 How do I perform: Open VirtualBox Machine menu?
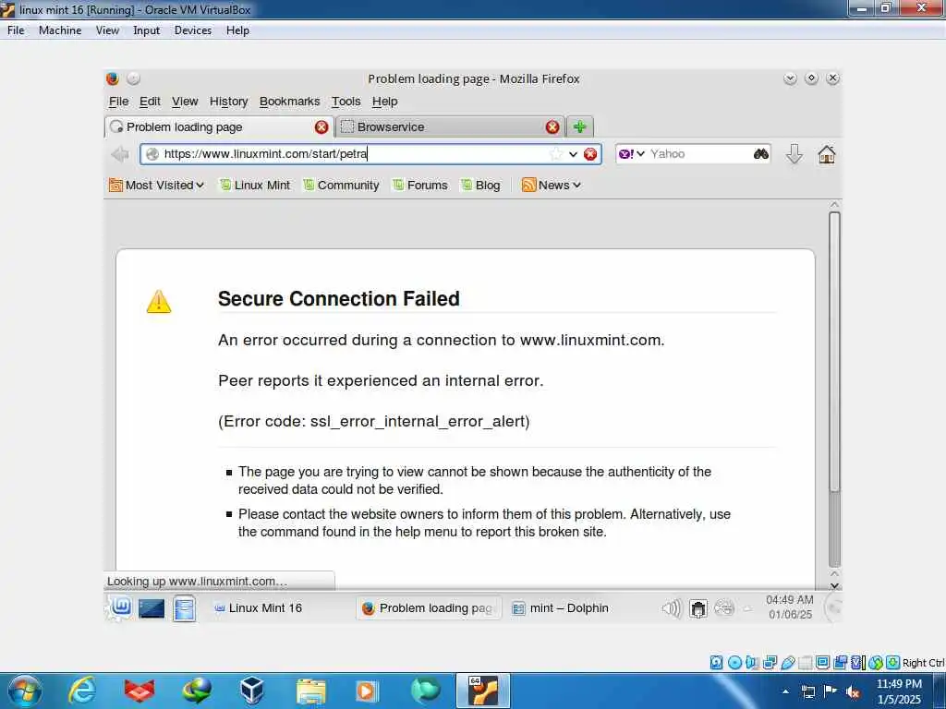click(x=60, y=30)
